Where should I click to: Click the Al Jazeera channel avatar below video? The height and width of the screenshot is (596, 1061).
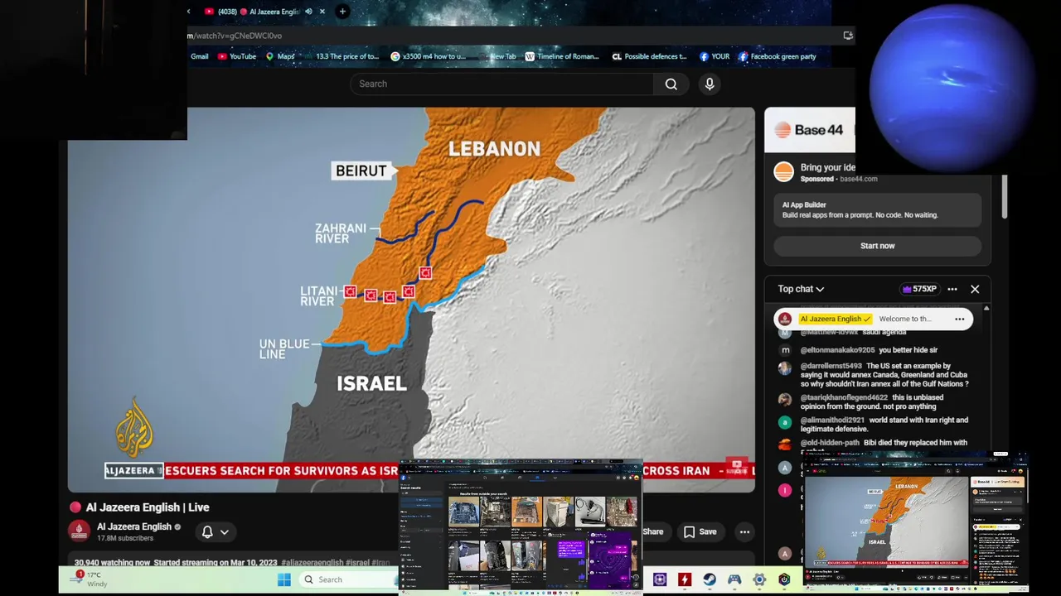click(x=80, y=531)
